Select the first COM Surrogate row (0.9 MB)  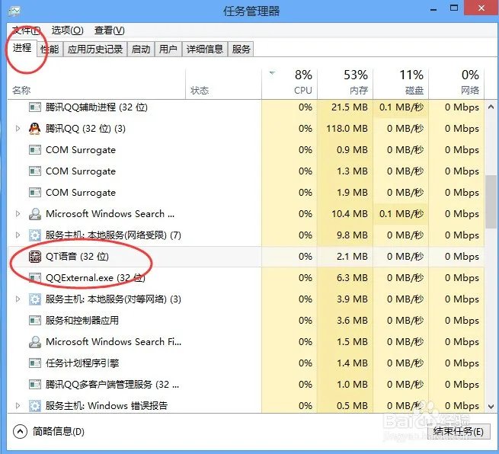245,150
